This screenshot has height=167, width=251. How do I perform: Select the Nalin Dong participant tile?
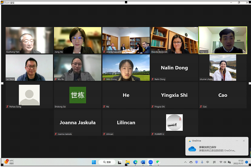(x=174, y=68)
